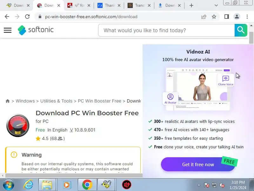Click the horizontal scrollbar thumb
This screenshot has height=191, width=254.
point(74,175)
